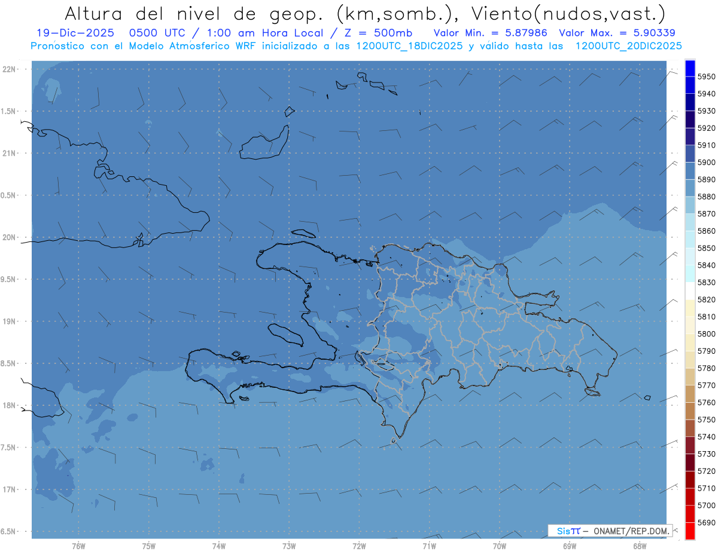Select the color band between 5890 and 5880
This screenshot has width=718, height=554.
689,188
